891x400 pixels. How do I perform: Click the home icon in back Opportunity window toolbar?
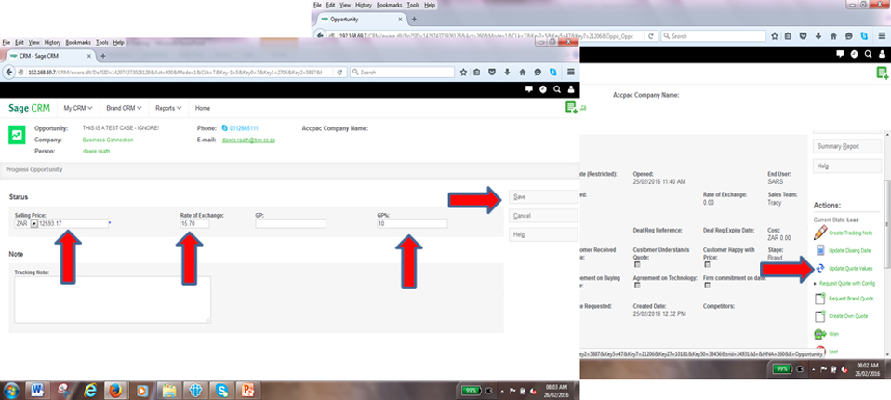[x=833, y=35]
